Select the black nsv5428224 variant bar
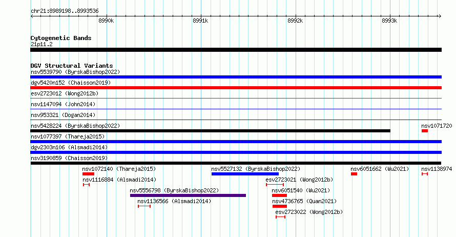 pyautogui.click(x=210, y=131)
